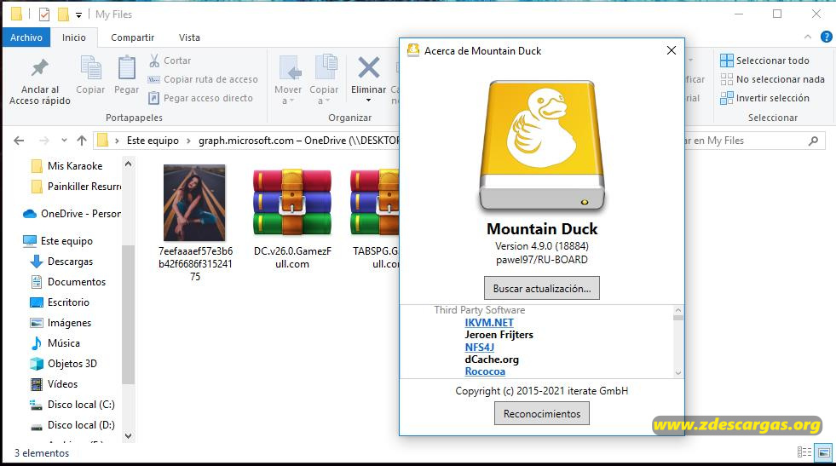Switch to details view icon in status bar
The width and height of the screenshot is (836, 466).
pos(804,452)
